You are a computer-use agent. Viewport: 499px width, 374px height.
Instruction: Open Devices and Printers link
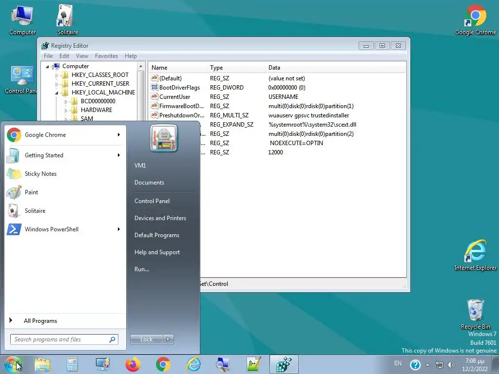(160, 218)
